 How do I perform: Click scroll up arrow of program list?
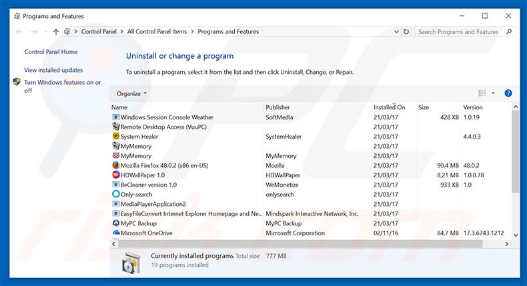coord(516,107)
